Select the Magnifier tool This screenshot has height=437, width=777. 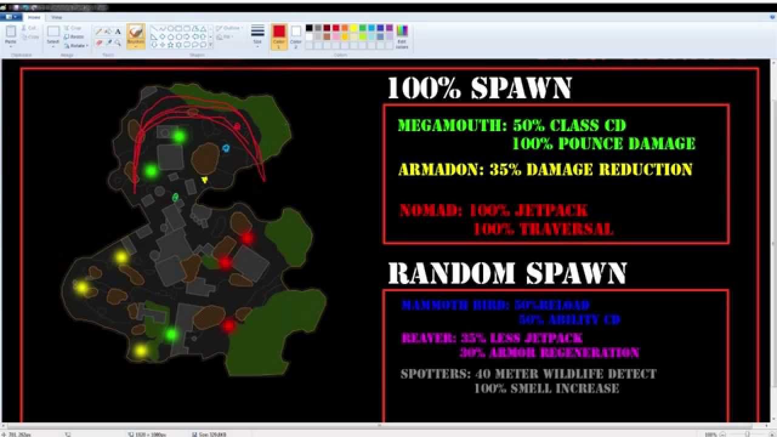click(x=118, y=42)
